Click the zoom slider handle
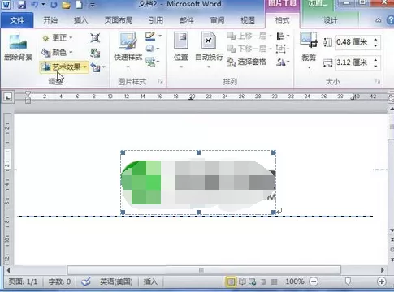Screen dimensions: 394x292 click(x=348, y=281)
